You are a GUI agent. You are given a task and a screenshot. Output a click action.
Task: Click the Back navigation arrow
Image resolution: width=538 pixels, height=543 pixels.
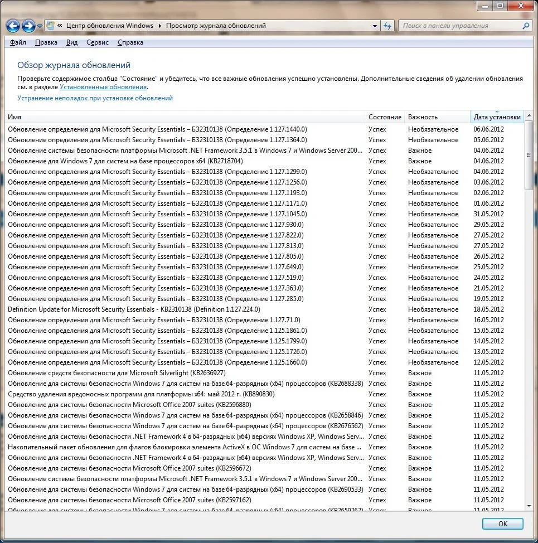[x=13, y=26]
